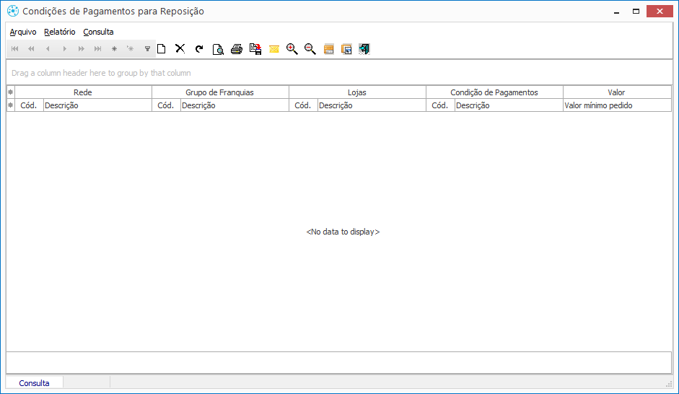Click the Rede band header
Viewport: 679px width, 394px height.
(83, 92)
